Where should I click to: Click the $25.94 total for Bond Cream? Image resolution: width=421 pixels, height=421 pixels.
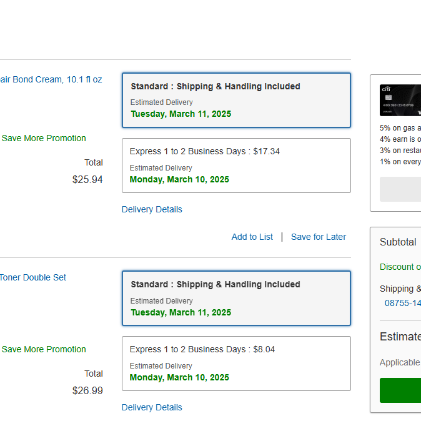pos(87,180)
